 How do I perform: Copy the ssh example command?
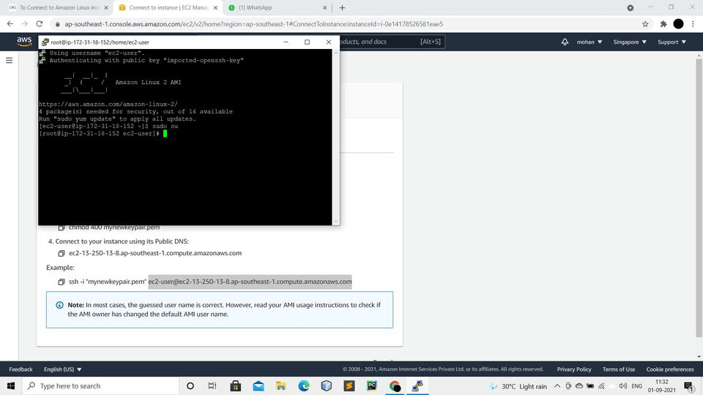tap(62, 282)
